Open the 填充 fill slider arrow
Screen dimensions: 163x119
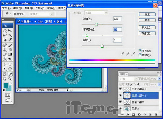point(159,84)
